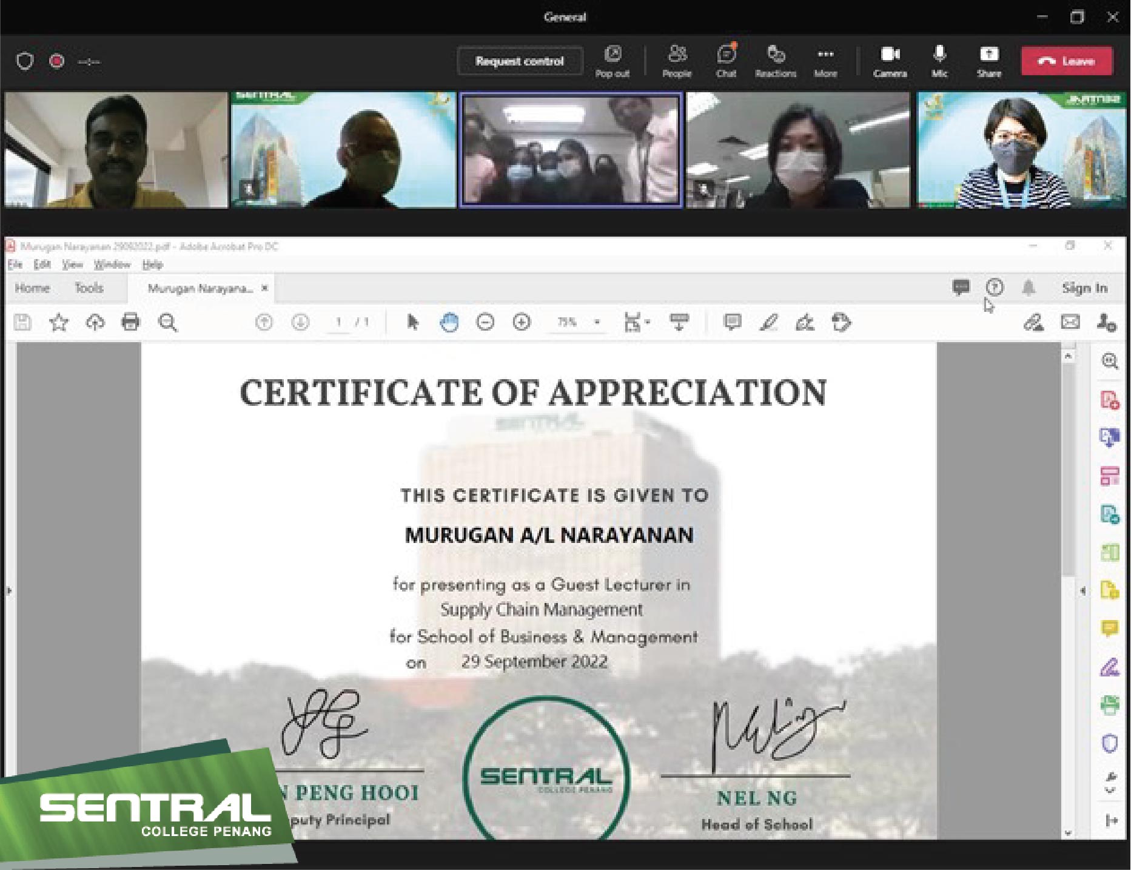The image size is (1131, 870).
Task: Open the Reactions menu
Action: coord(776,61)
